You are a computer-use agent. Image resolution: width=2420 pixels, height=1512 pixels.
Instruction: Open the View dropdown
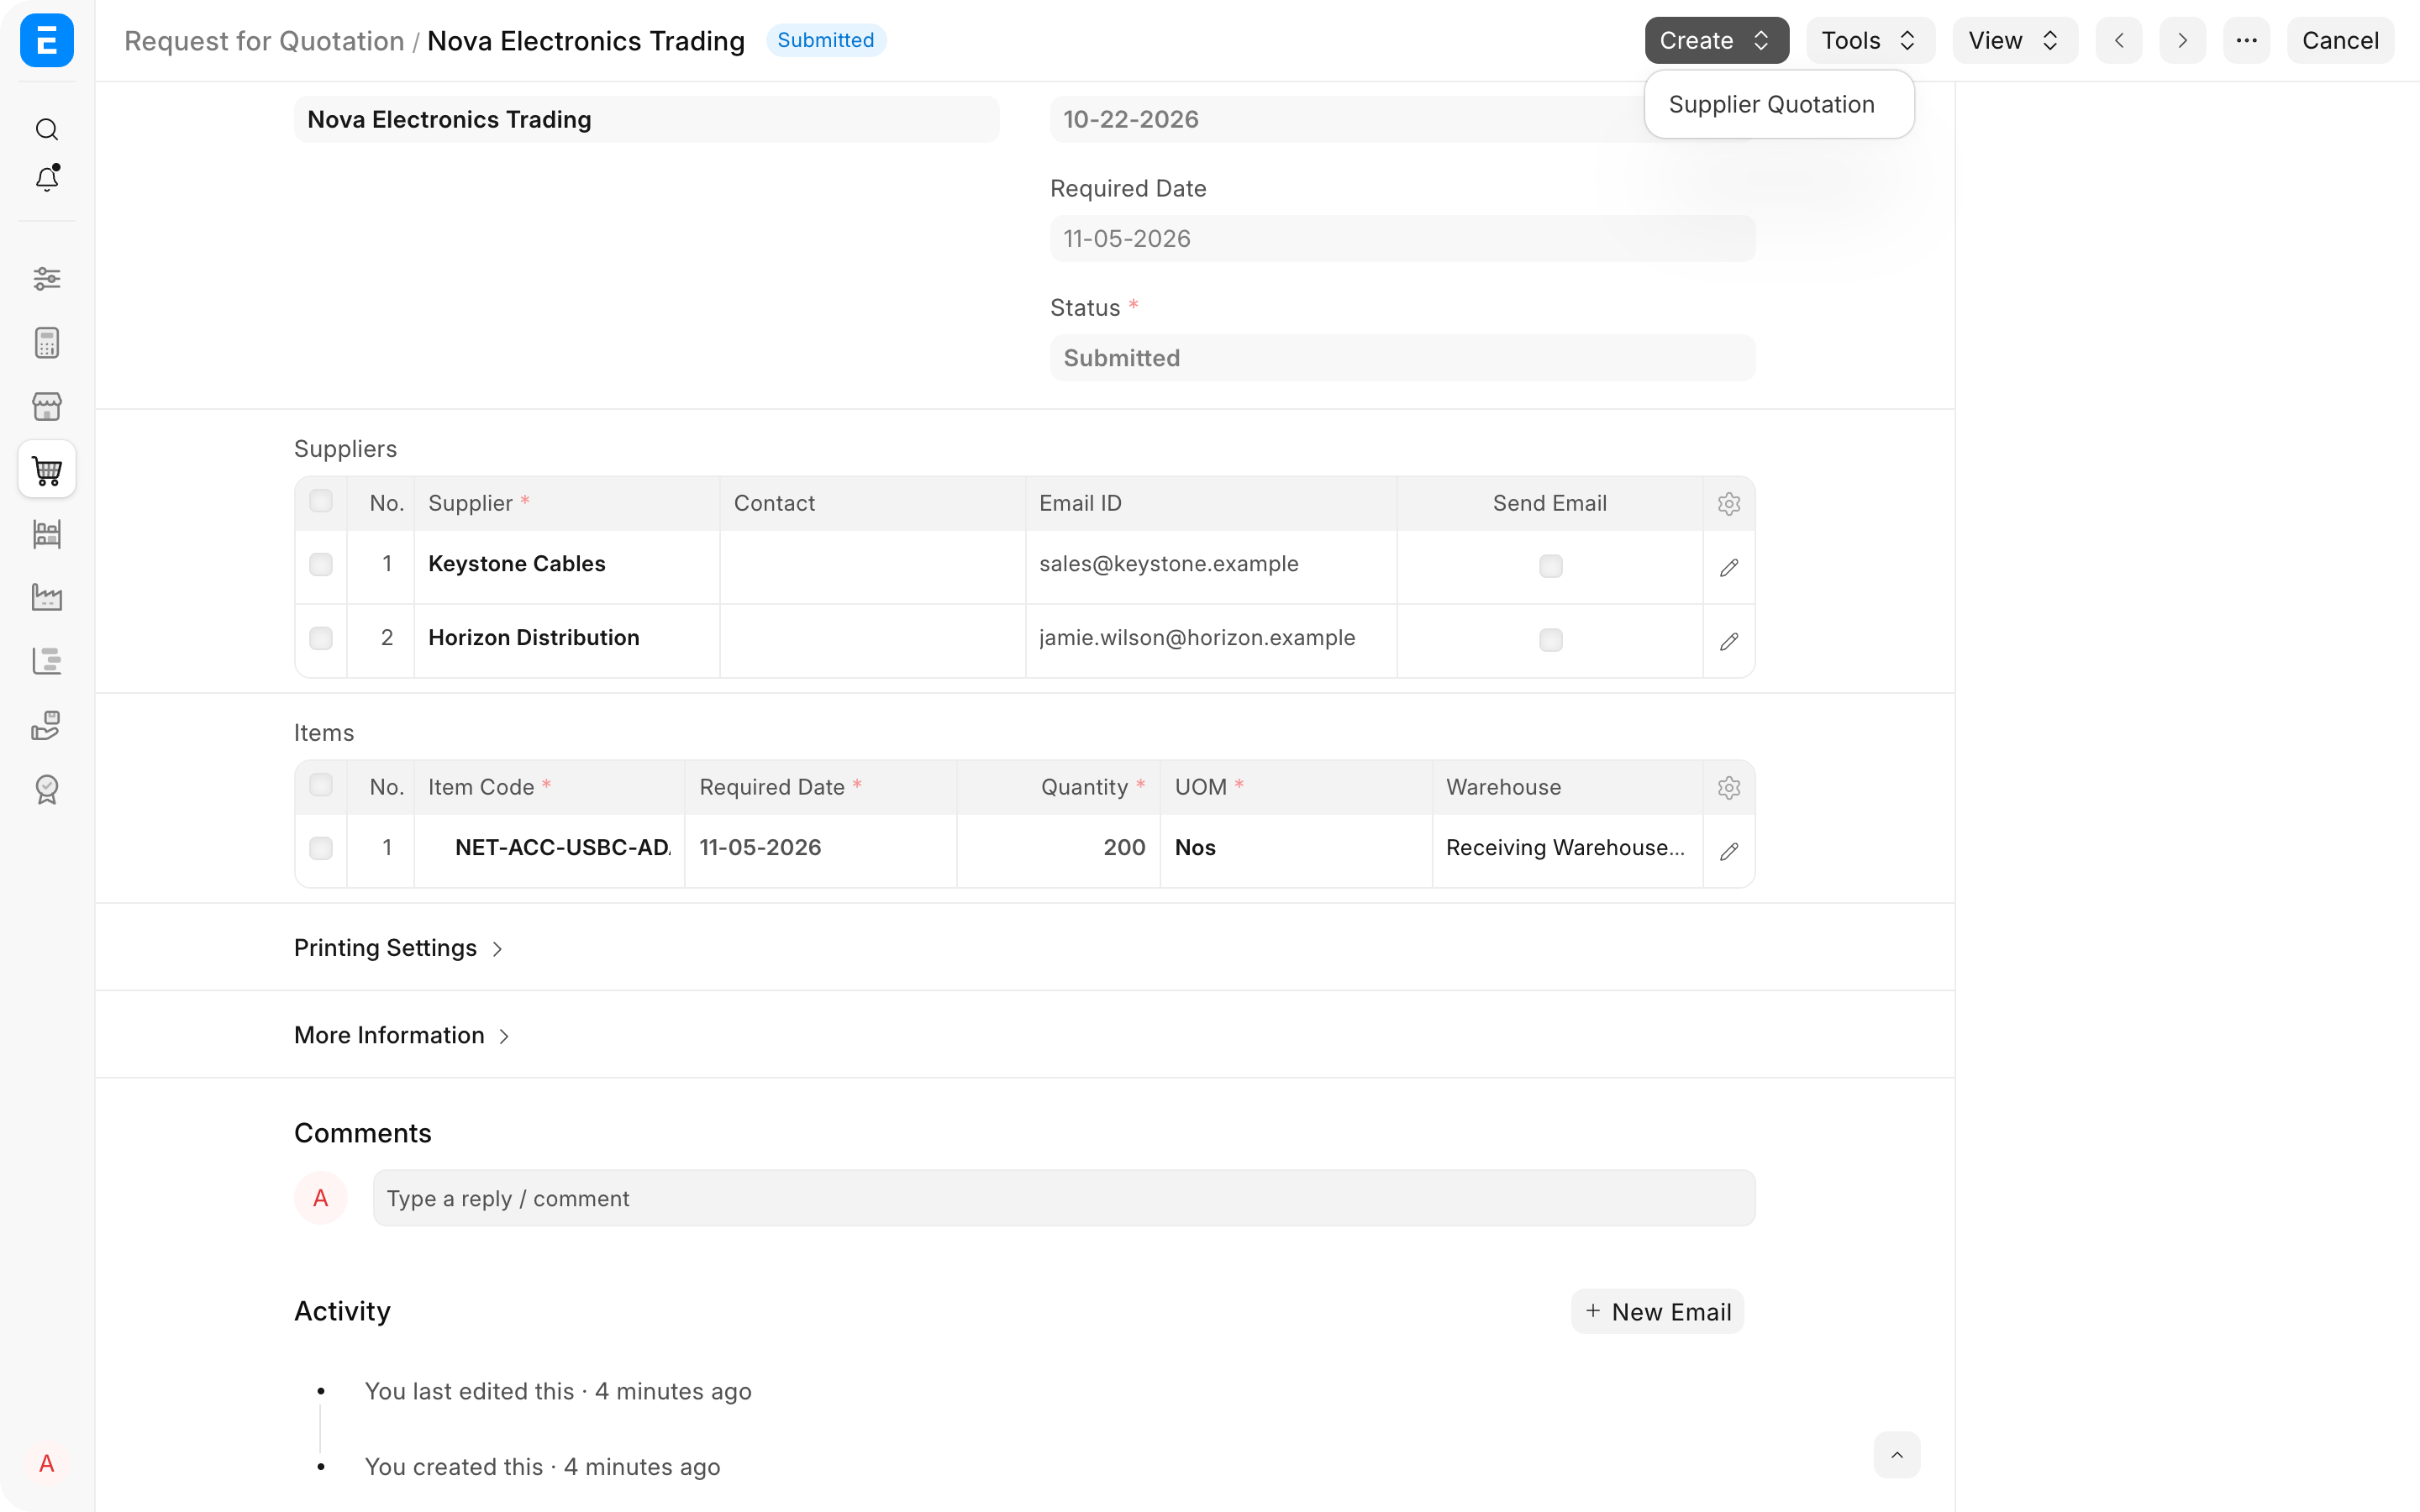(2015, 41)
